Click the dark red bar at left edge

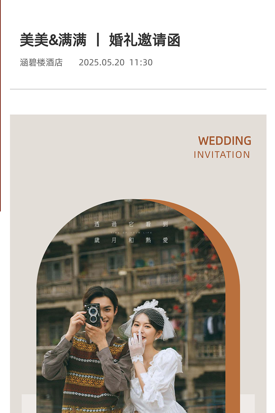pyautogui.click(x=0, y=105)
